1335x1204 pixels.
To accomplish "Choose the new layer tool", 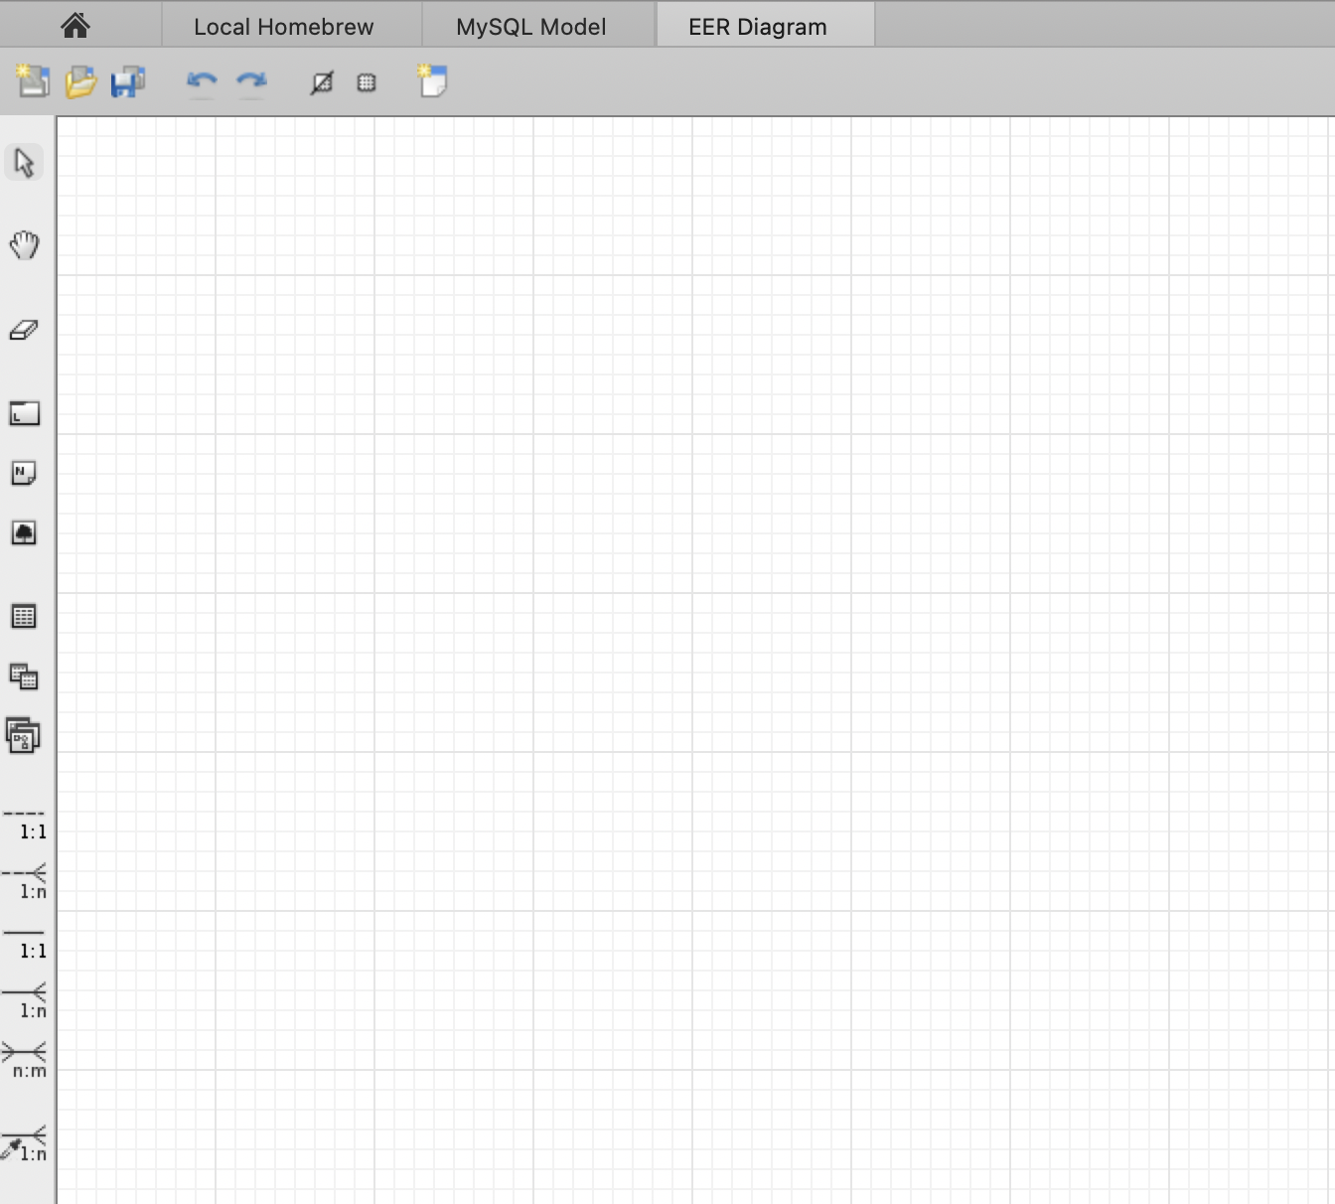I will (24, 413).
